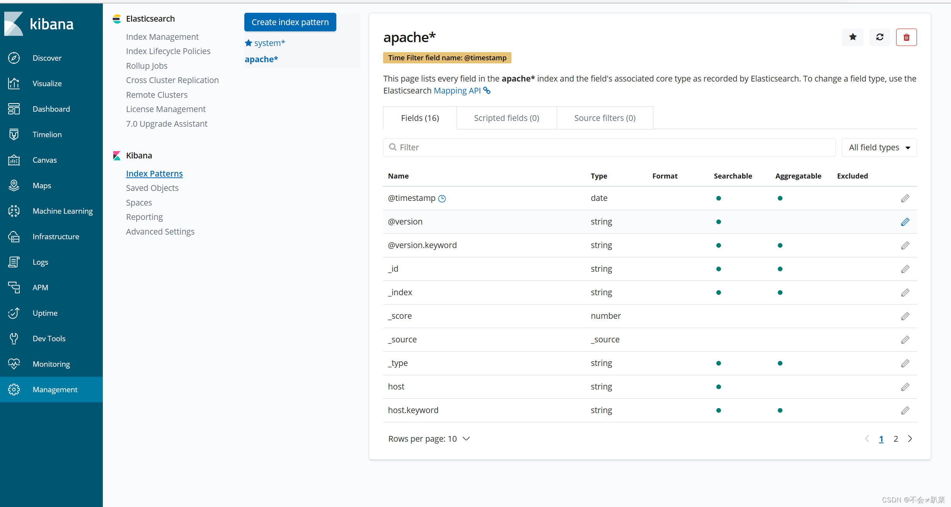Switch to Source filters (0) tab
Screen dimensions: 951x507
click(605, 118)
